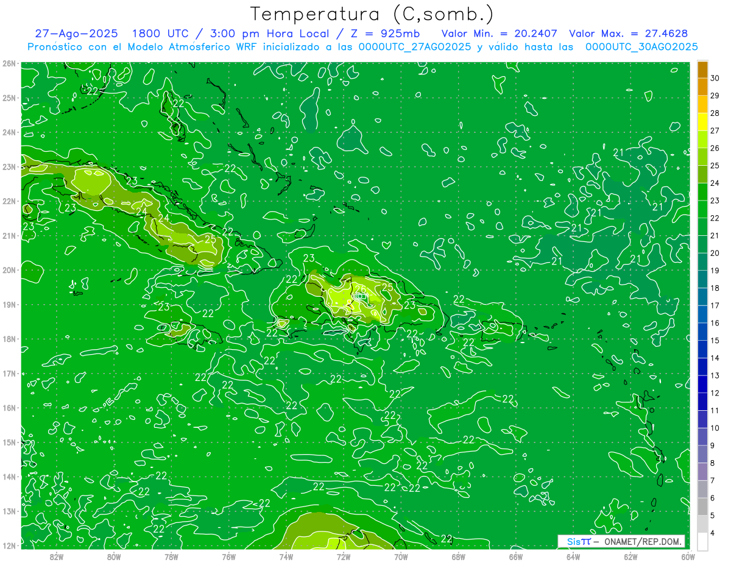731x565 pixels.
Task: Click the "1800 UTC" time text
Action: point(161,34)
